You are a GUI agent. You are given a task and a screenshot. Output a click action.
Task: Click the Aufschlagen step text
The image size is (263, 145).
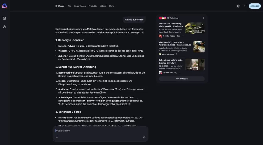click(x=100, y=101)
